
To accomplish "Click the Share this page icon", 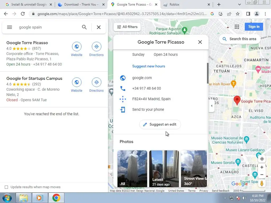I will tap(229, 14).
